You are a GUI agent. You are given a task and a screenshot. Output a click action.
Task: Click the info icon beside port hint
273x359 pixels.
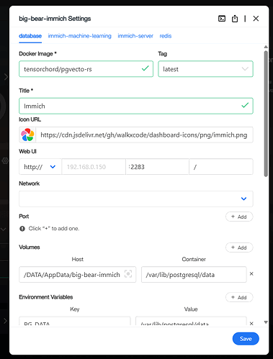click(x=22, y=229)
